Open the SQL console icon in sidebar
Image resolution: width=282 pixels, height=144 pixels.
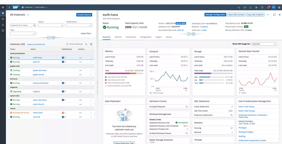pos(3,31)
